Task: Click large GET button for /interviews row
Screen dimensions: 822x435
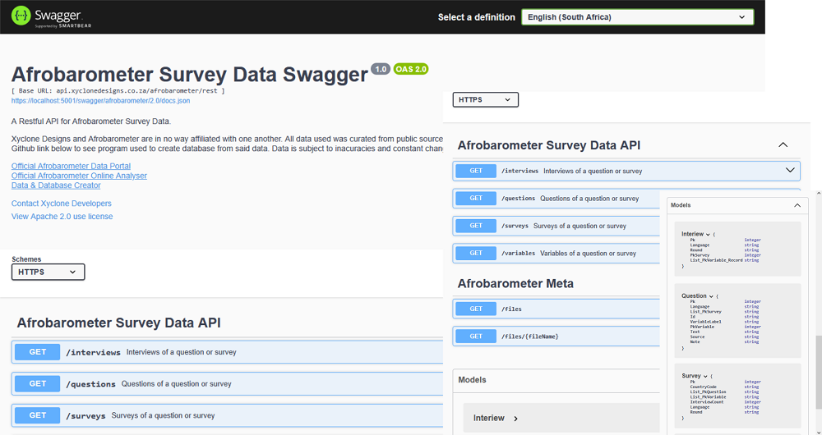Action: pyautogui.click(x=38, y=352)
